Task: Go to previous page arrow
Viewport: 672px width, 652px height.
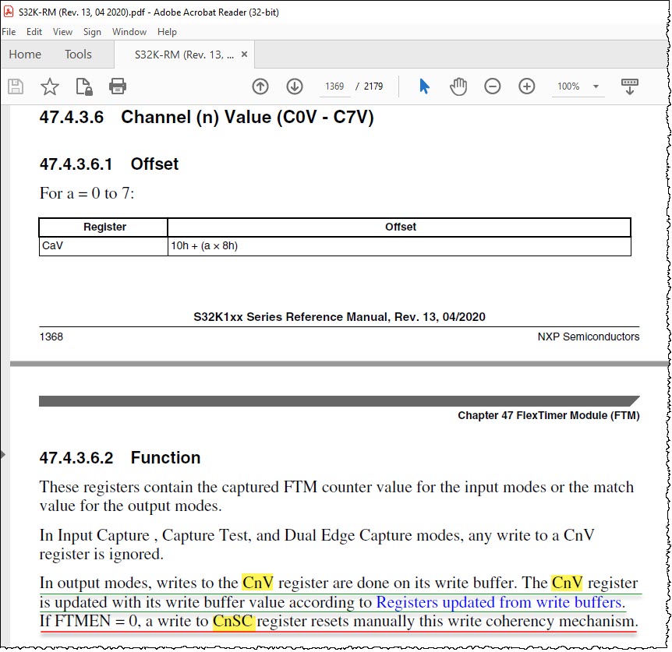Action: (260, 86)
